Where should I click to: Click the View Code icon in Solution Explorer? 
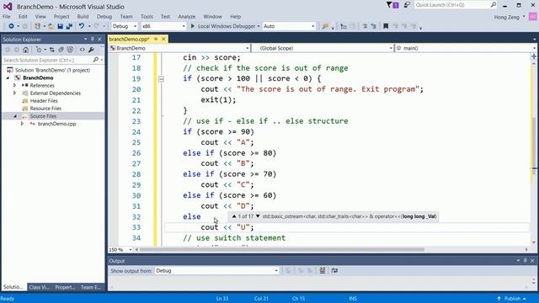(82, 50)
